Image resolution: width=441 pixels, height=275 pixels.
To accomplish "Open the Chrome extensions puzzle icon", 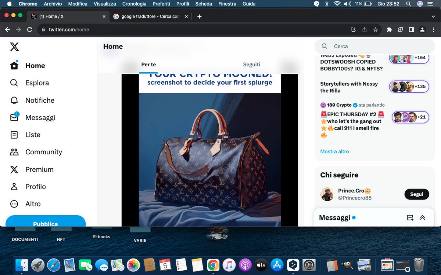I will click(x=390, y=30).
